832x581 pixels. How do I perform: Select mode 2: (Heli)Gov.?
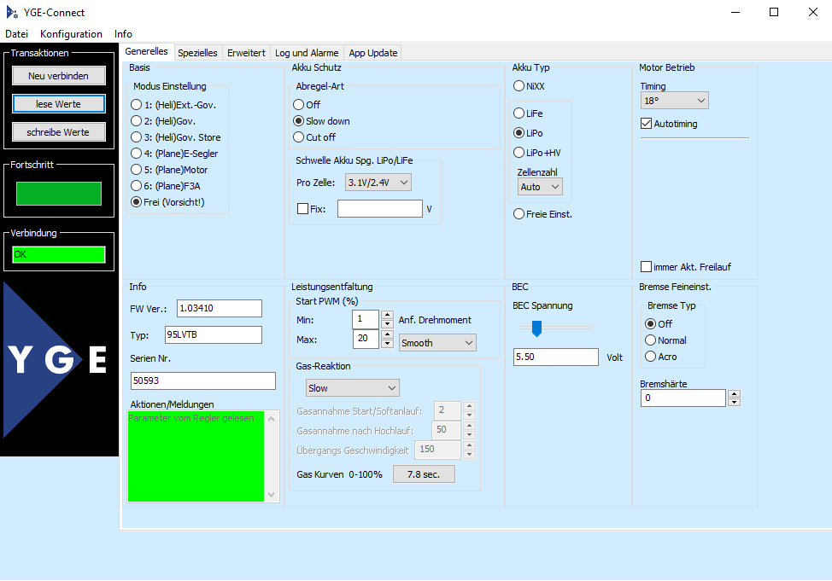[x=163, y=121]
